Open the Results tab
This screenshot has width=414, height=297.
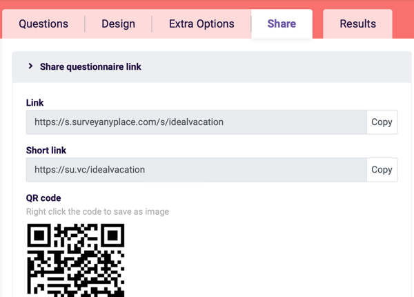pos(357,23)
